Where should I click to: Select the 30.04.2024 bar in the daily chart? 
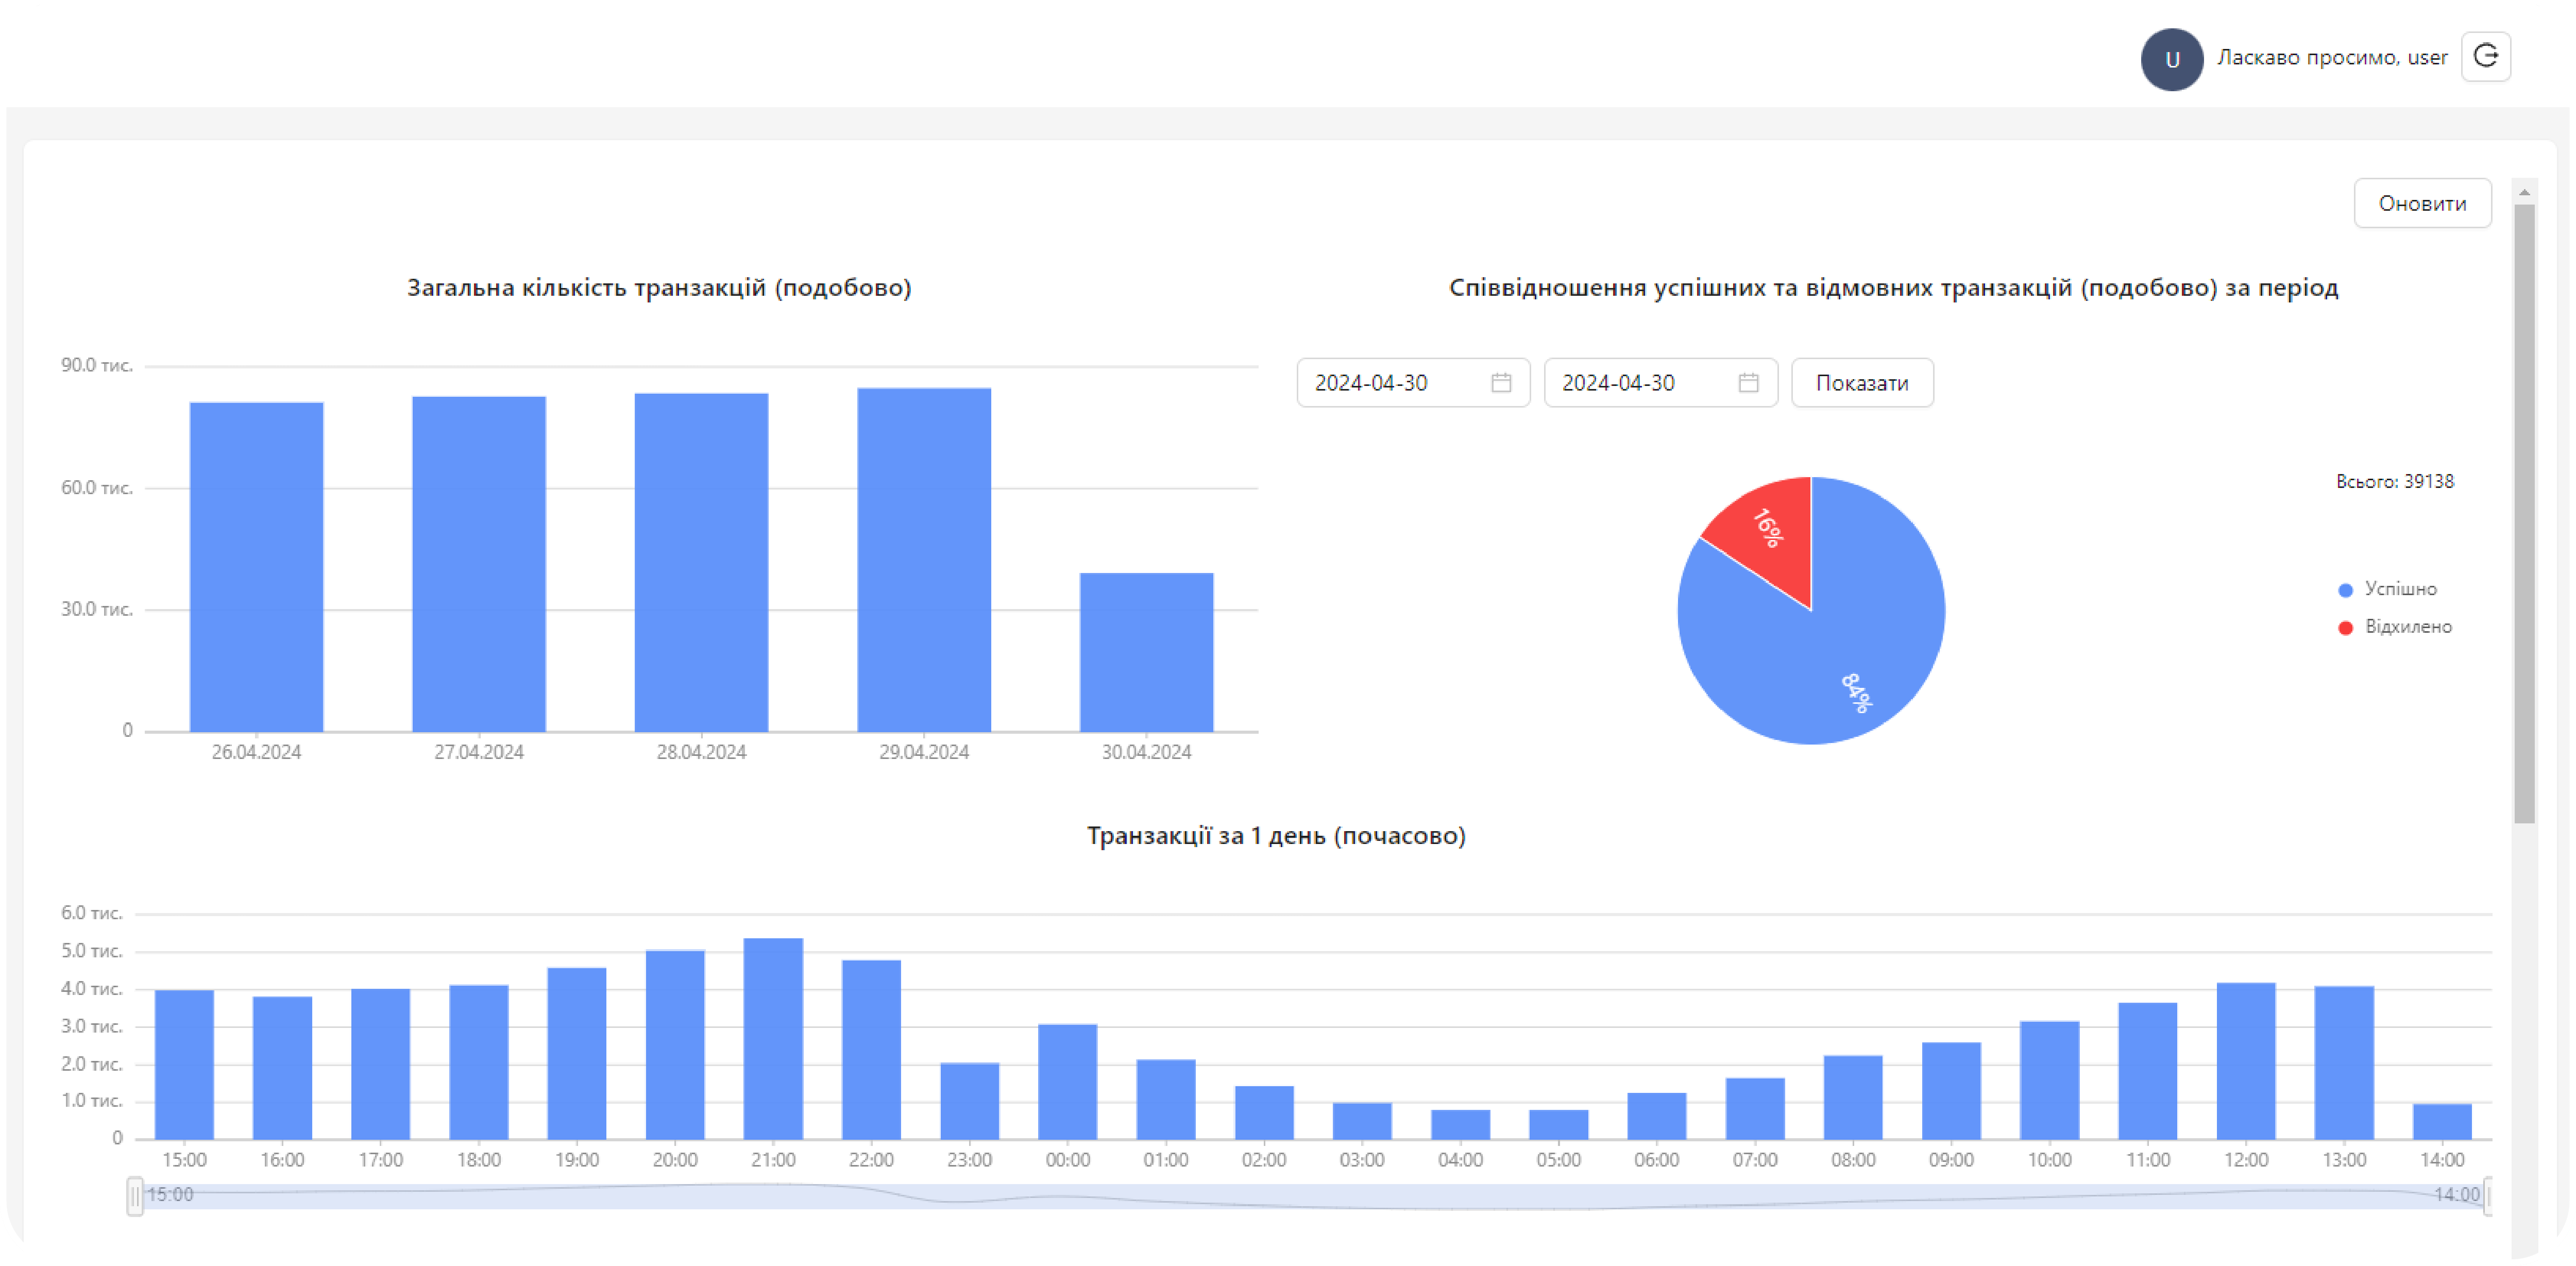[x=1146, y=652]
